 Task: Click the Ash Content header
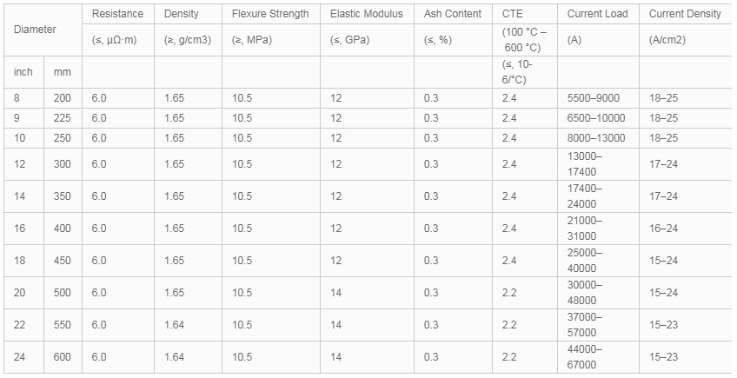click(453, 14)
